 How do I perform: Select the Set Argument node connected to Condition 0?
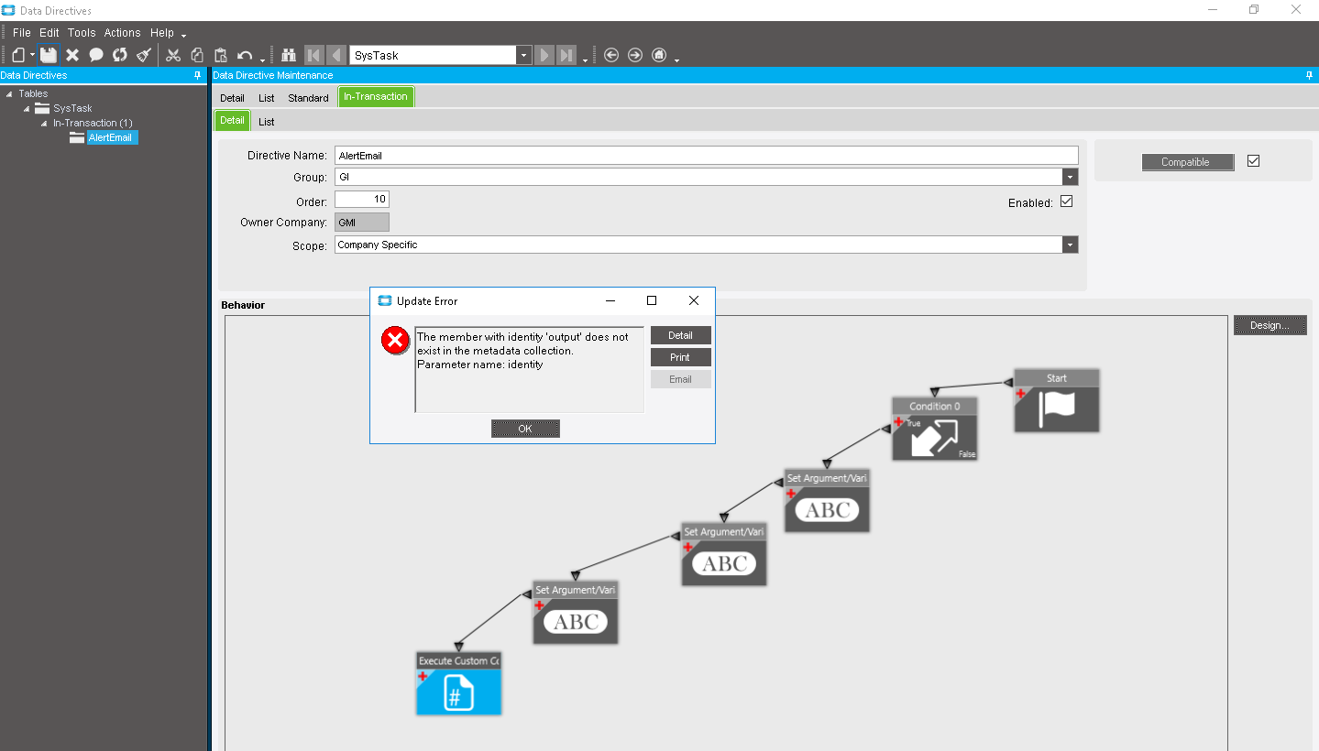click(827, 500)
